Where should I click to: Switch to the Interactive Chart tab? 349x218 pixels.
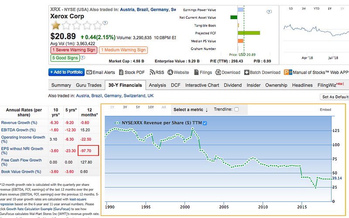pos(202,85)
